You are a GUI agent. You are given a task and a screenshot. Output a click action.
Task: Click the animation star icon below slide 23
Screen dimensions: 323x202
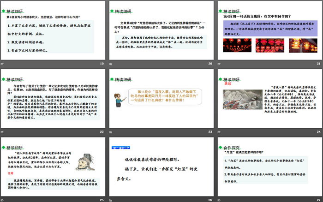pos(111,132)
